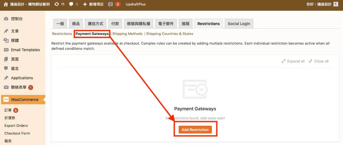
Task: Open Checkout Form submenu
Action: [x=17, y=133]
